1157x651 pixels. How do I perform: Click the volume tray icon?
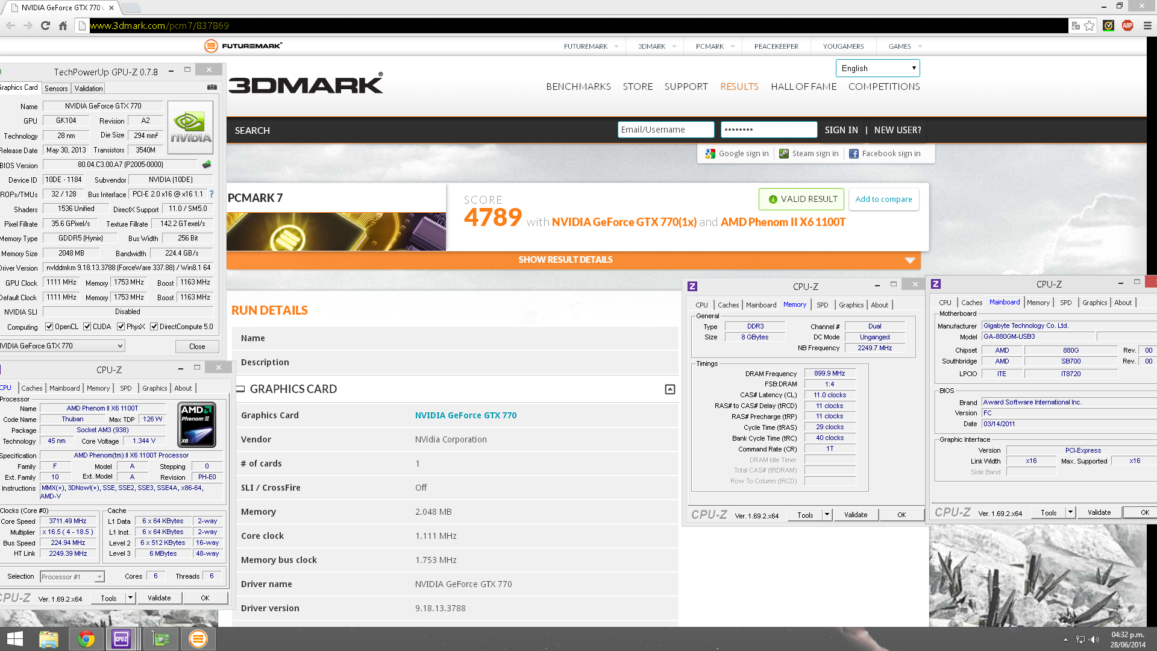(1095, 640)
